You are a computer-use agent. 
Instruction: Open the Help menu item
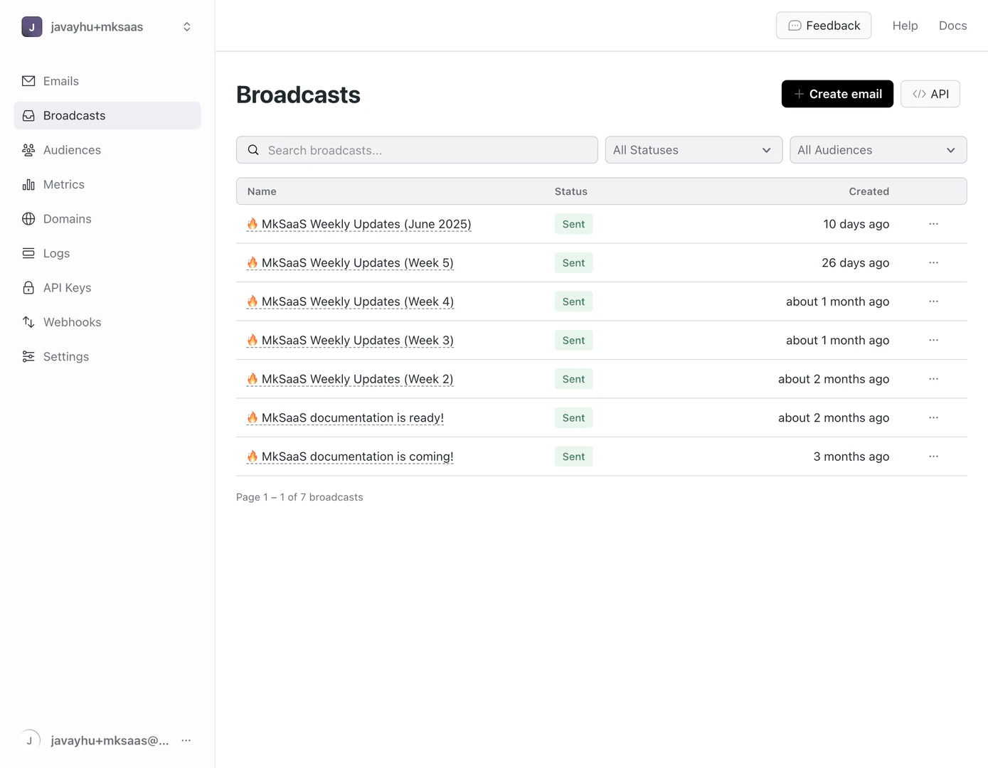tap(905, 25)
